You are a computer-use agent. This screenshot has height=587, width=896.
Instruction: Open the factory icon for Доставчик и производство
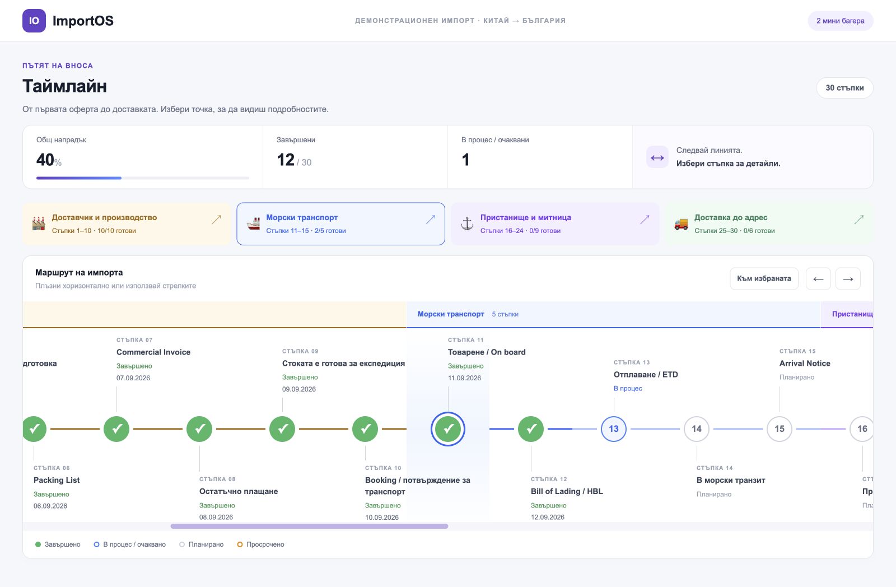[x=39, y=223]
